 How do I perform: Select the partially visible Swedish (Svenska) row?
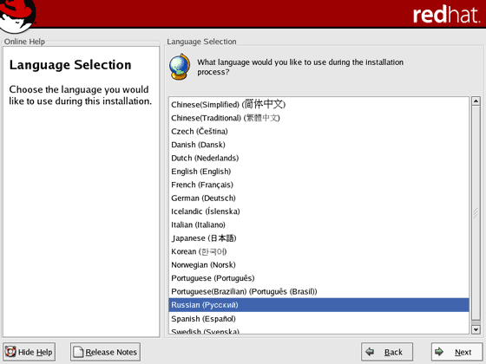[319, 330]
